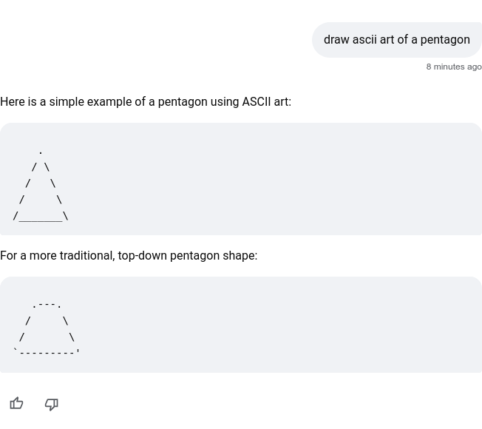482x429 pixels.
Task: Click the word "pentagon" in the user message
Action: coord(444,40)
